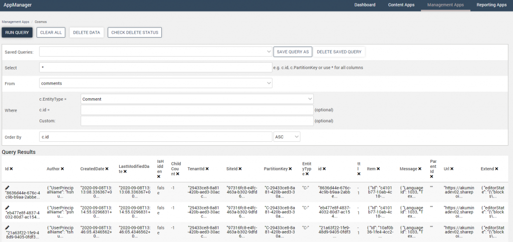513x242 pixels.
Task: Remove the TenantId column via X icon
Action: click(x=207, y=169)
